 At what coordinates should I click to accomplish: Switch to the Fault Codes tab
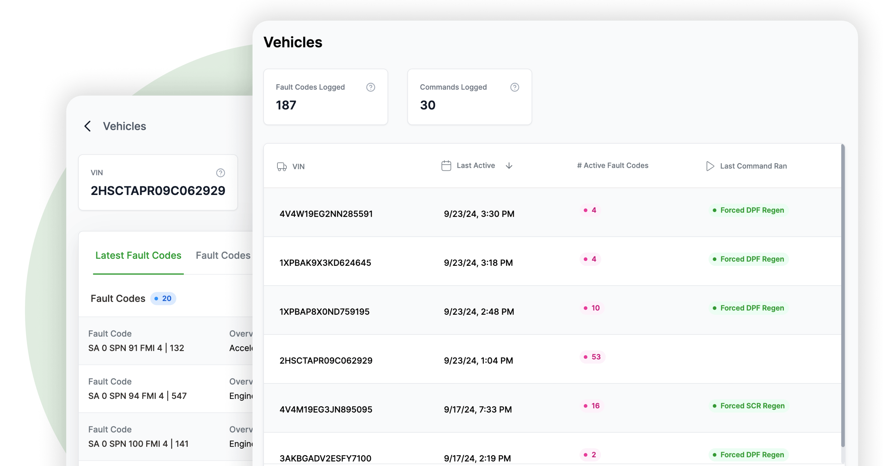click(223, 256)
